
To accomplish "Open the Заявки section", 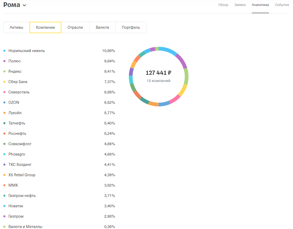I will (x=240, y=5).
